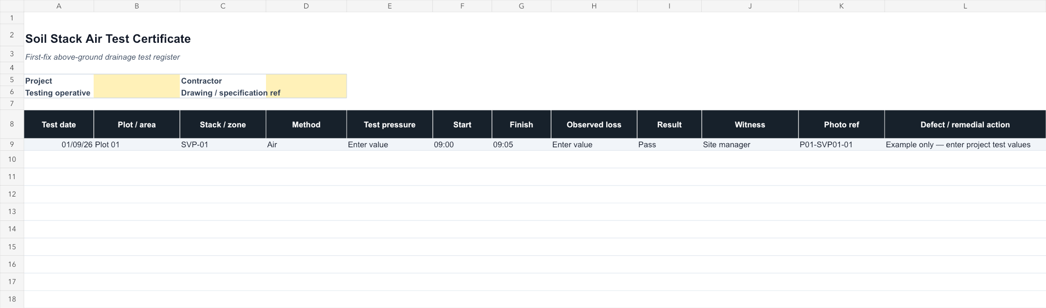1046x308 pixels.
Task: Click the 'Finish' table header
Action: [x=522, y=124]
